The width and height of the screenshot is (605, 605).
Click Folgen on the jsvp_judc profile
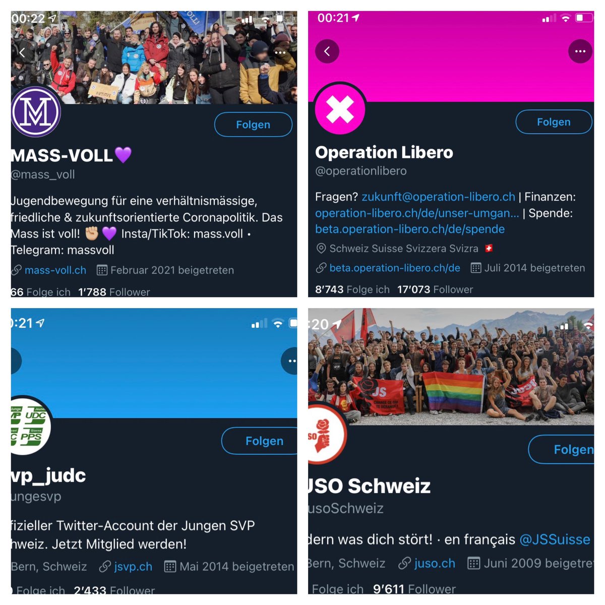[260, 441]
